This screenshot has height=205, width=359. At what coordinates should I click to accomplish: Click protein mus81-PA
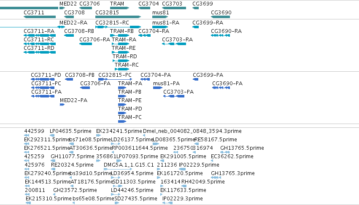pos(167,84)
